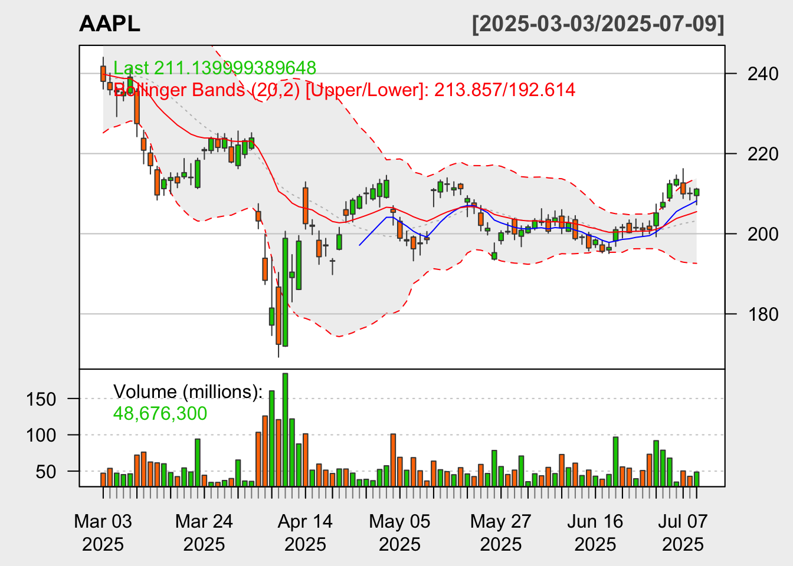Click the May 27 2025 date label
793x566 pixels.
[x=501, y=532]
